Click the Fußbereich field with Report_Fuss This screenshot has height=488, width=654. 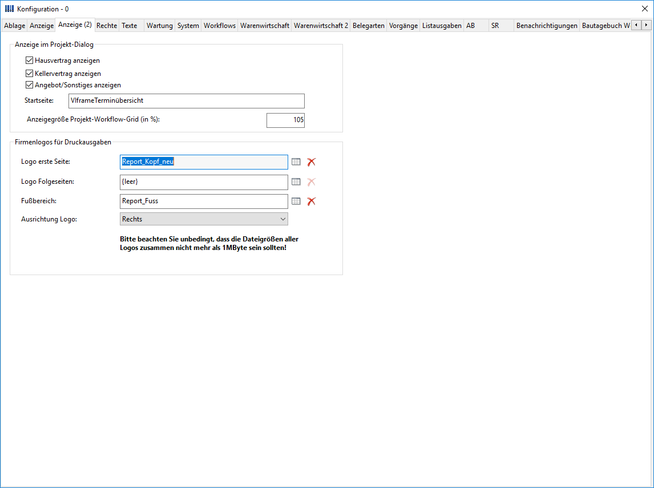[204, 201]
